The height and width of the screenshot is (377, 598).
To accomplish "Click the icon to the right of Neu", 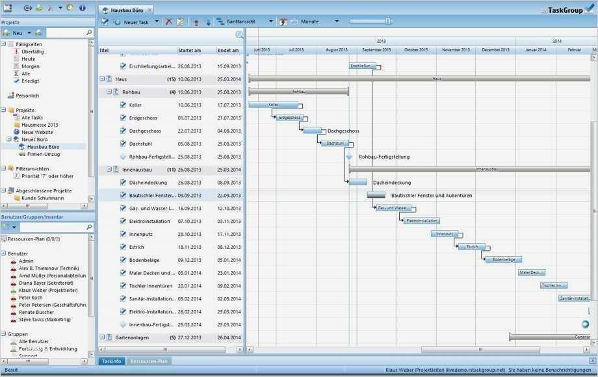I will tap(38, 32).
